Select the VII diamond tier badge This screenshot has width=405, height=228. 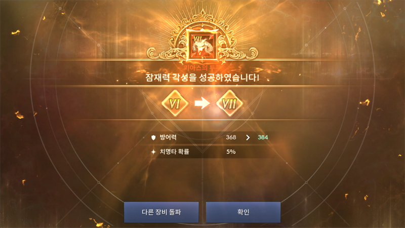(x=229, y=103)
